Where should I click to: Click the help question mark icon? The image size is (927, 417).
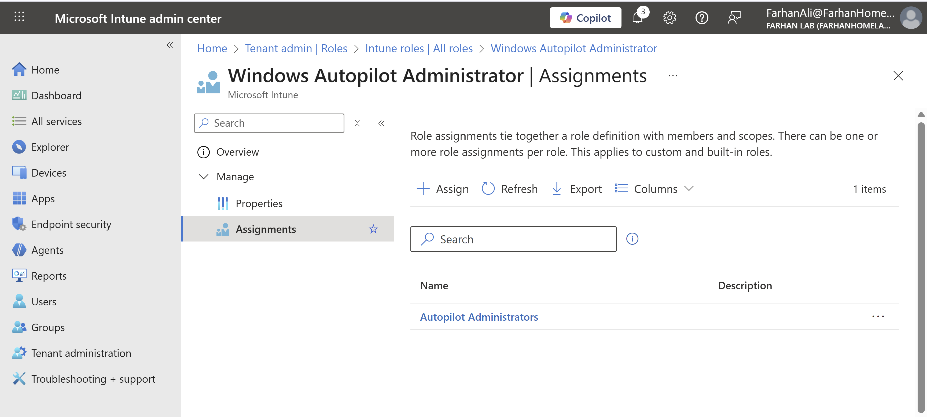pyautogui.click(x=701, y=18)
